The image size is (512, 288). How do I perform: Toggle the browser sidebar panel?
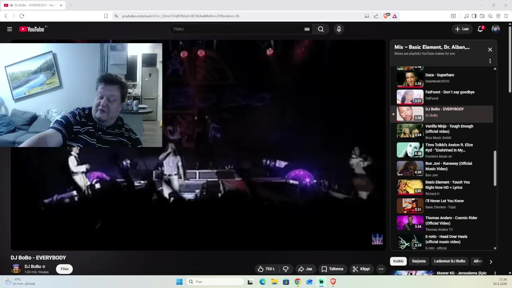coord(474,16)
